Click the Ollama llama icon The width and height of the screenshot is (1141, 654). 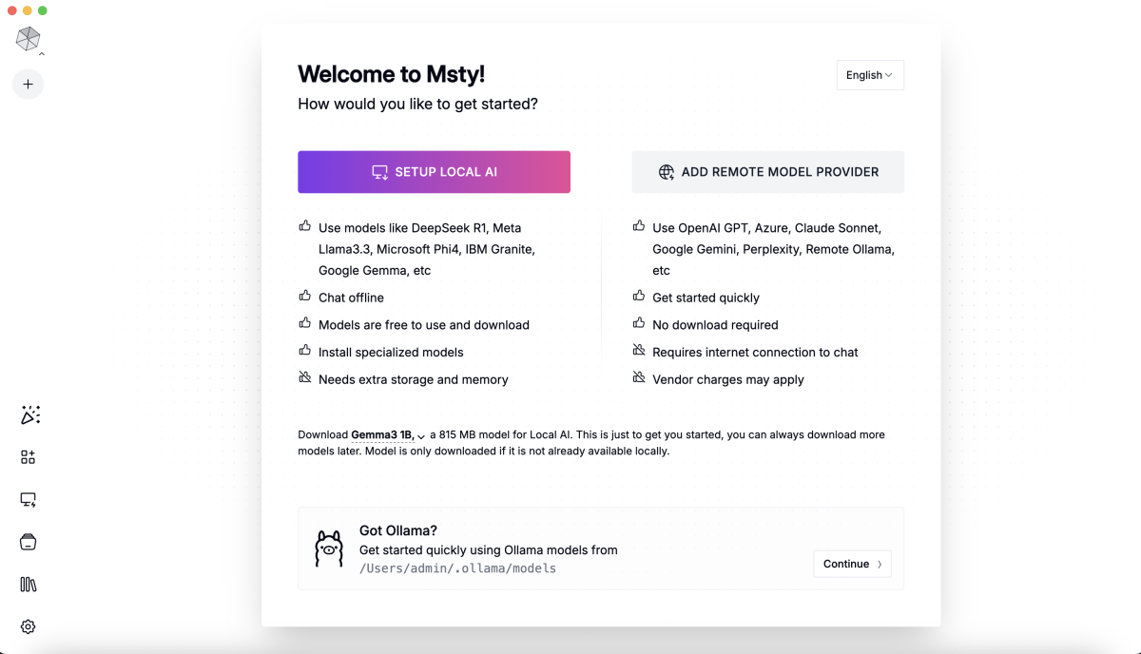[329, 548]
